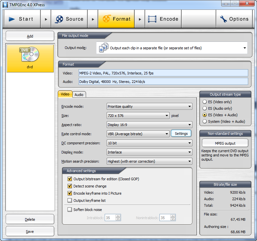
Task: Click the rate control Settings button
Action: pyautogui.click(x=181, y=134)
